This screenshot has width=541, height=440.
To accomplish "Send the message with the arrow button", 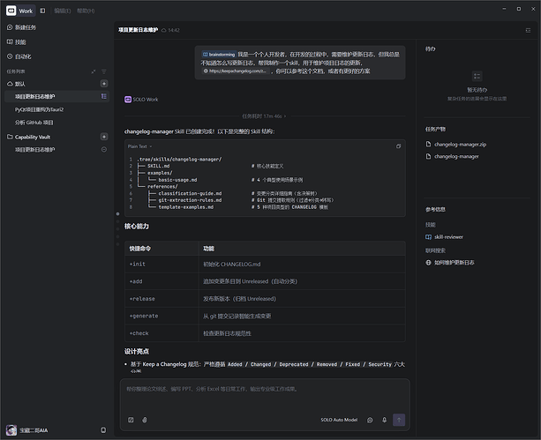I will (399, 420).
